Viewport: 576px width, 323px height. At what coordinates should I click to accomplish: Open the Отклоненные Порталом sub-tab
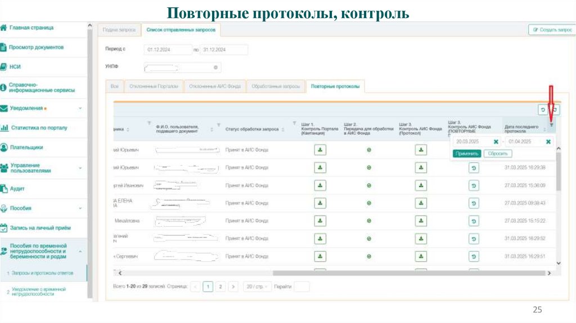154,86
